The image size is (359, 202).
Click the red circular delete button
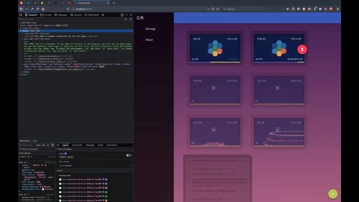(302, 49)
